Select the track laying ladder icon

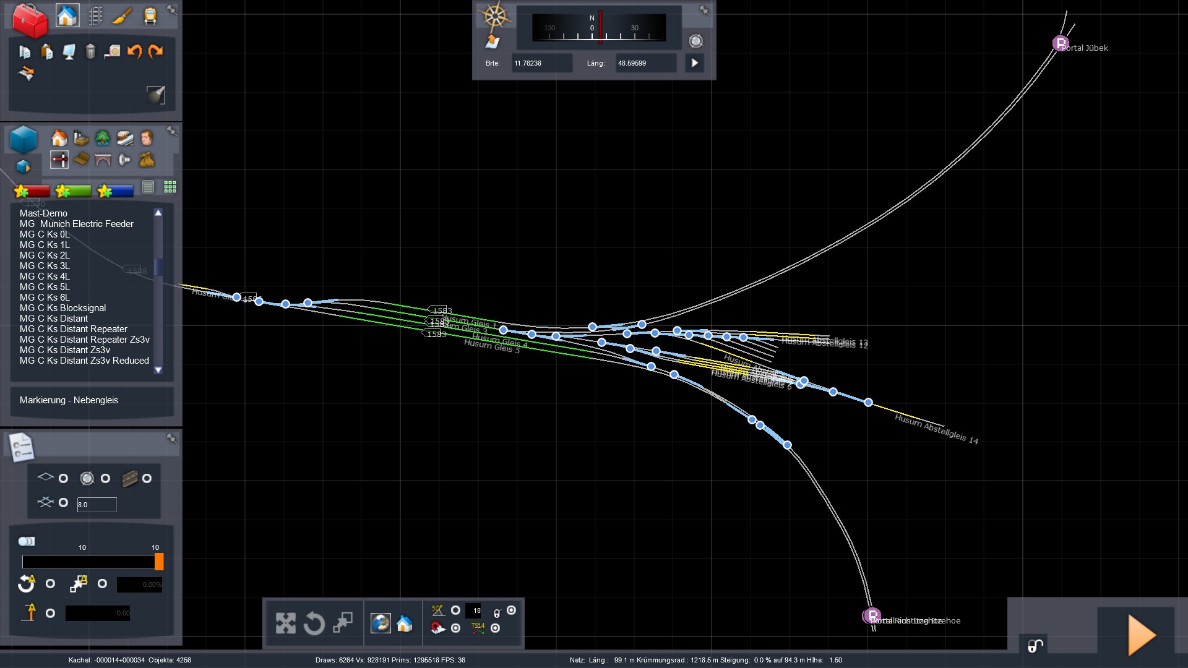[x=95, y=15]
